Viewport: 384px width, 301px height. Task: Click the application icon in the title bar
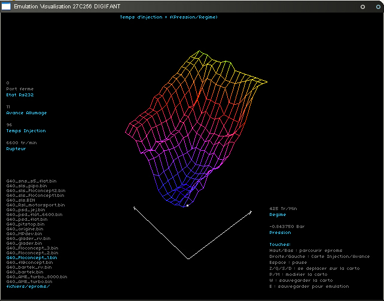click(x=7, y=6)
